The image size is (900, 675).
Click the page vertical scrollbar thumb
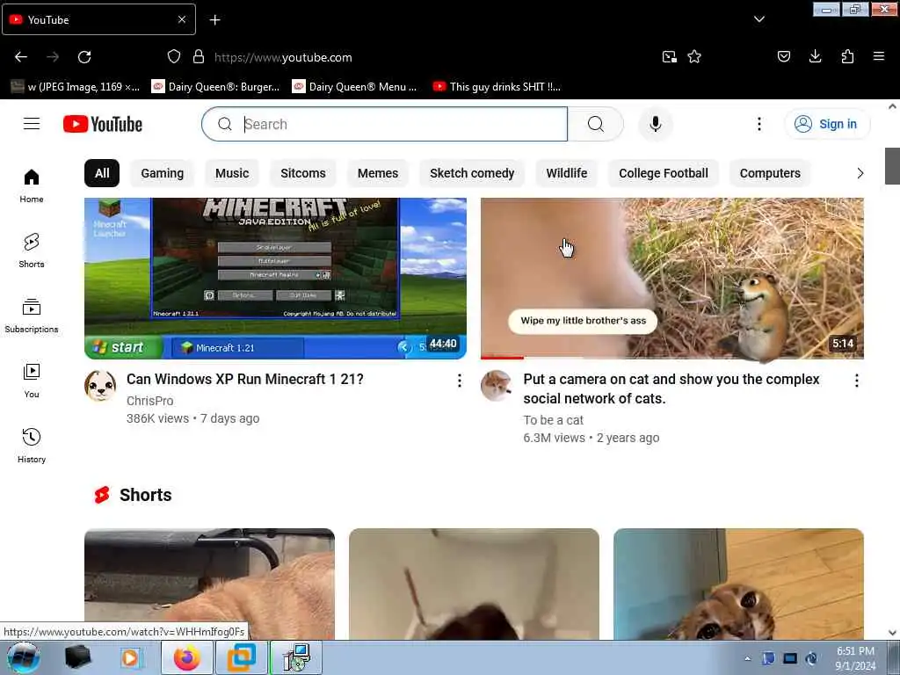click(892, 166)
